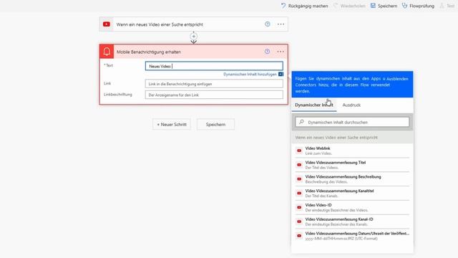Screen dimensions: 458x258
Task: Insert Videozusammenfassung Datum/Uhrzeit der Veröffentlichung
Action: coord(352,236)
